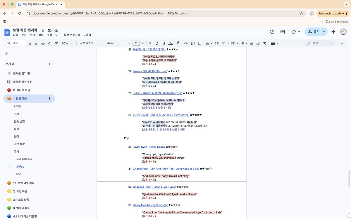
Task: Decrease indent of the paragraph
Action: [251, 43]
